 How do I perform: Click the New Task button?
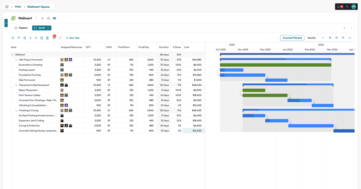point(73,38)
